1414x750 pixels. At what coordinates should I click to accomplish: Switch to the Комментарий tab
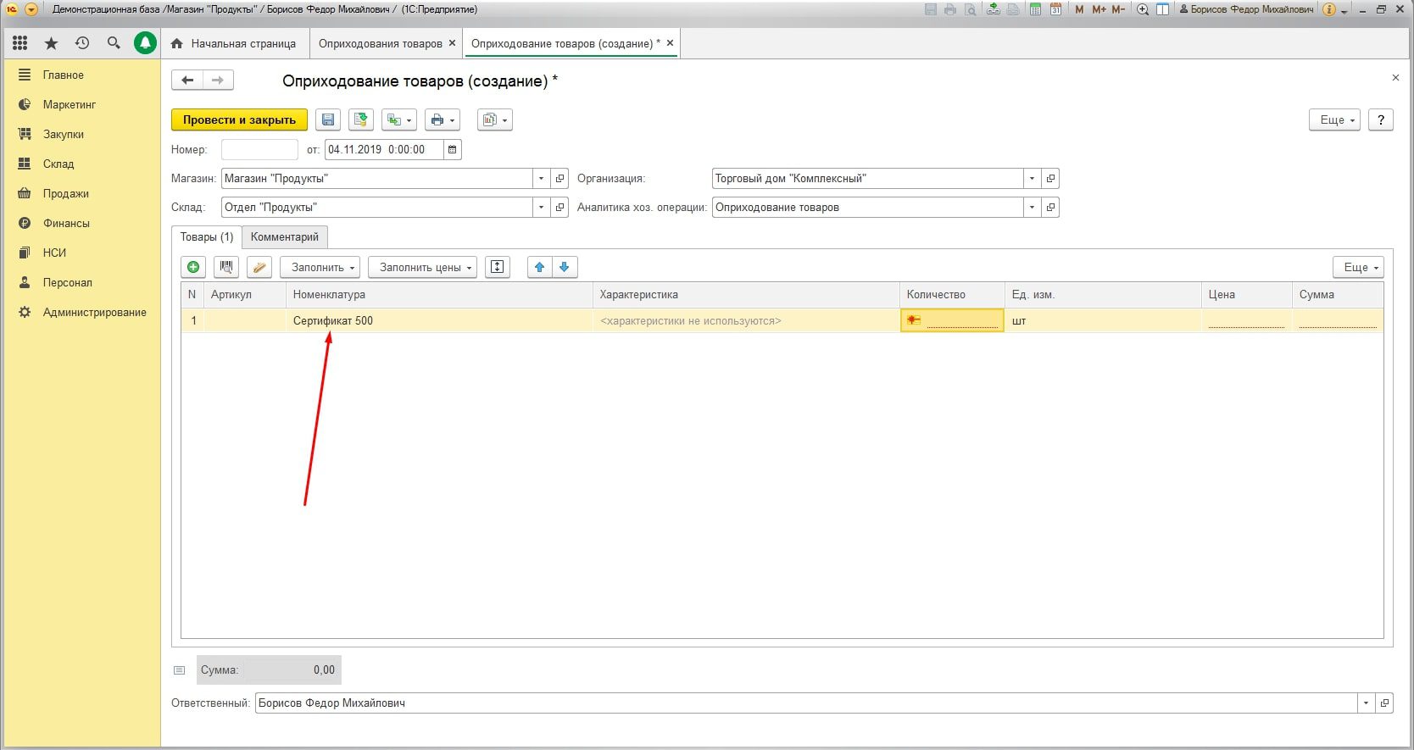[x=284, y=237]
